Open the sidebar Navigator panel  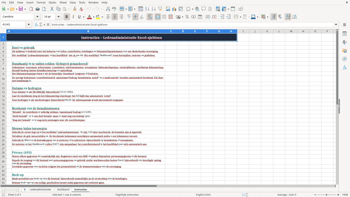(344, 59)
